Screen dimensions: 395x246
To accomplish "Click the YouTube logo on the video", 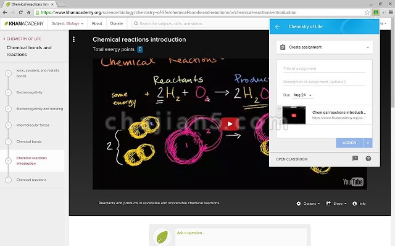I will pyautogui.click(x=353, y=181).
